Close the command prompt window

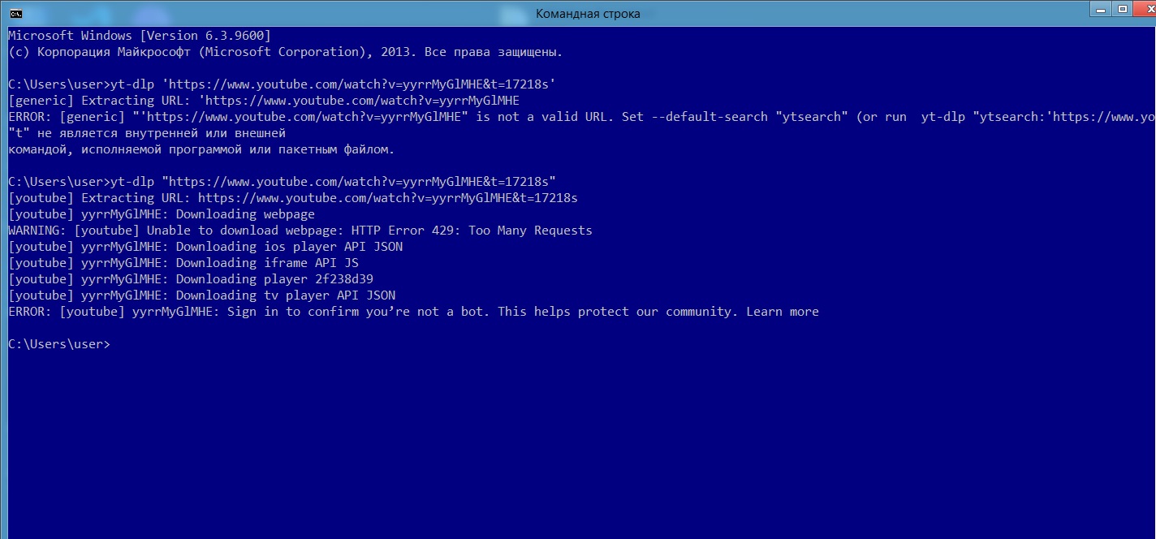[x=1145, y=9]
